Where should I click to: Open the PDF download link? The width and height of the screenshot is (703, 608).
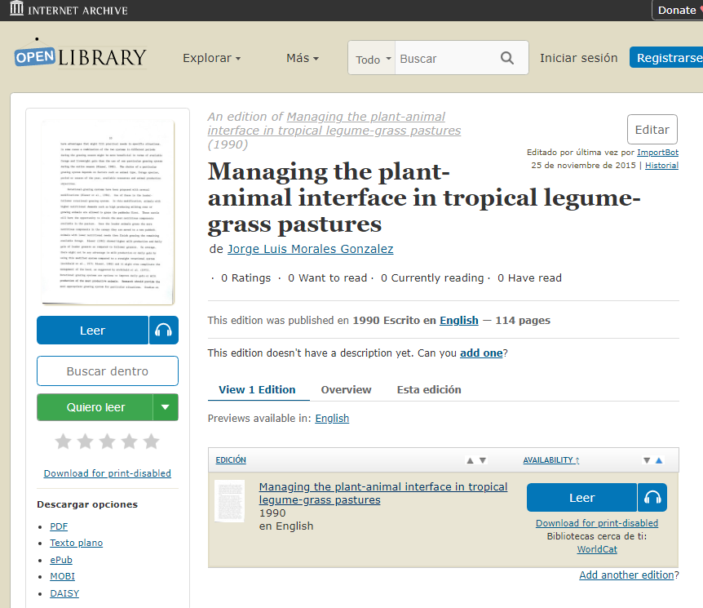pyautogui.click(x=59, y=526)
